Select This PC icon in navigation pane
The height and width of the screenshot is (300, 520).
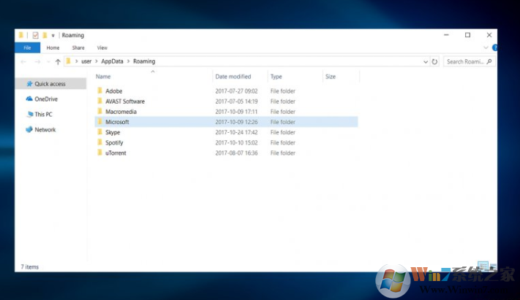(x=29, y=115)
